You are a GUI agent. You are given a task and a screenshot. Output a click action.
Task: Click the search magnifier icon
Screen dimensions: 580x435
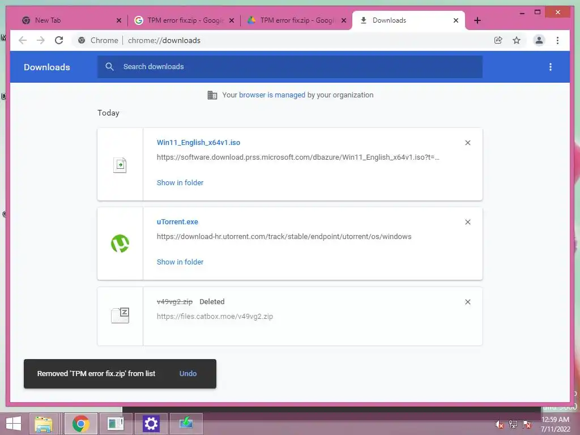[109, 67]
